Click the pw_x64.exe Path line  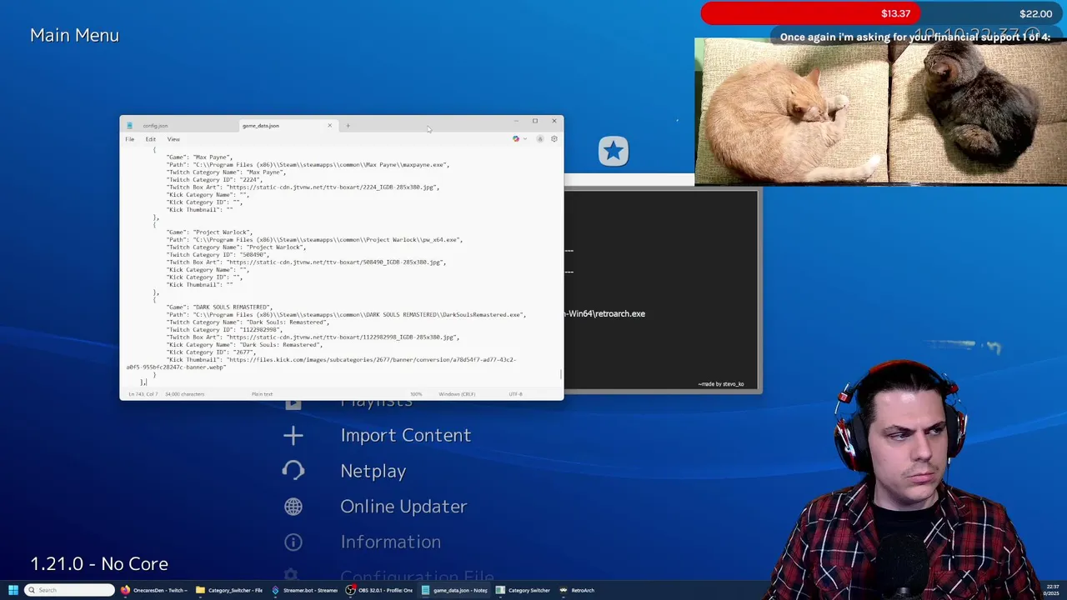314,240
